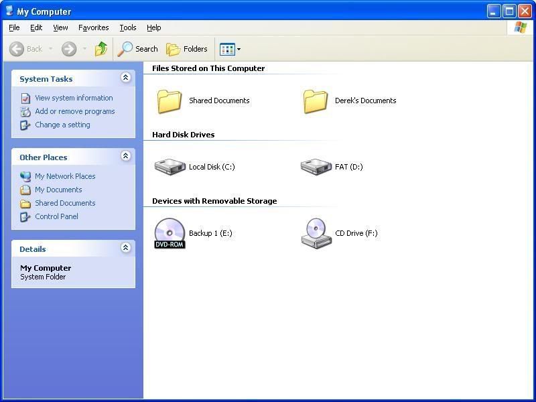The width and height of the screenshot is (536, 402).
Task: Open Control Panel from Other Places
Action: (56, 216)
